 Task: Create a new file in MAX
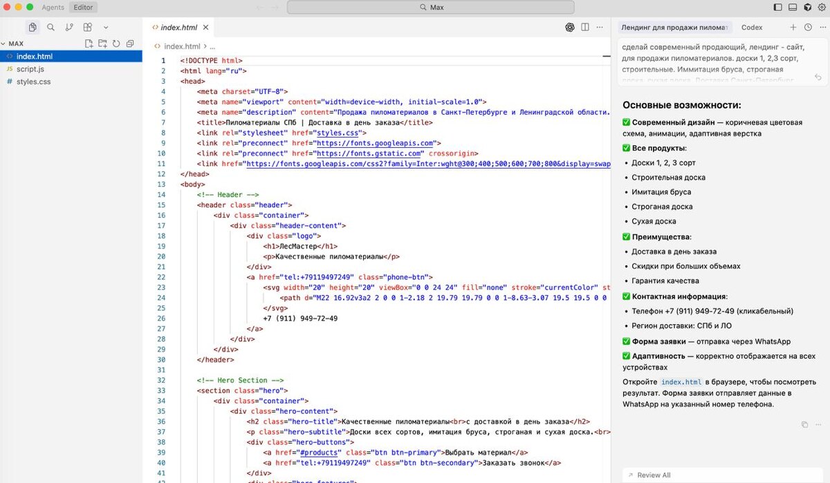[89, 44]
